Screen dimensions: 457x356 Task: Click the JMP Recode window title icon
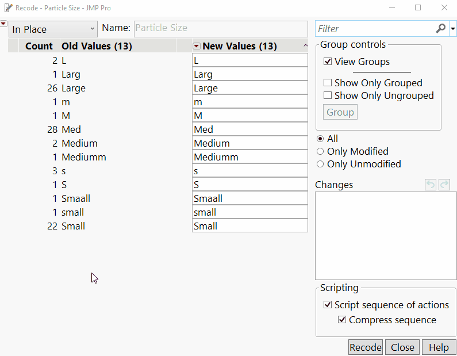(x=8, y=8)
